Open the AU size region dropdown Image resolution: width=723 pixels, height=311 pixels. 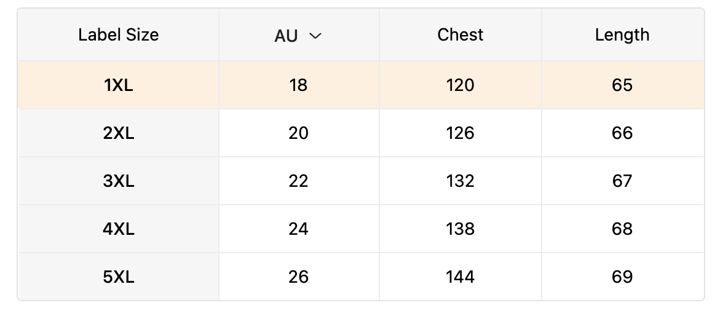click(x=298, y=36)
